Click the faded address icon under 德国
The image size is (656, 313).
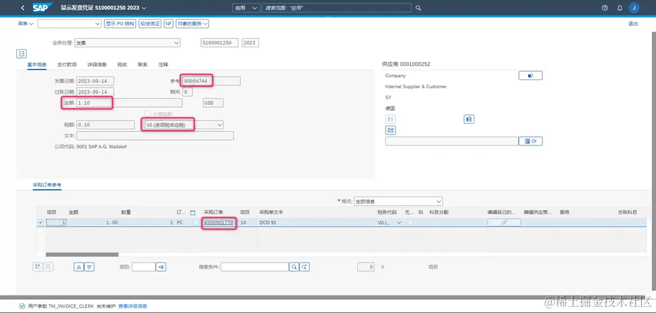point(390,120)
